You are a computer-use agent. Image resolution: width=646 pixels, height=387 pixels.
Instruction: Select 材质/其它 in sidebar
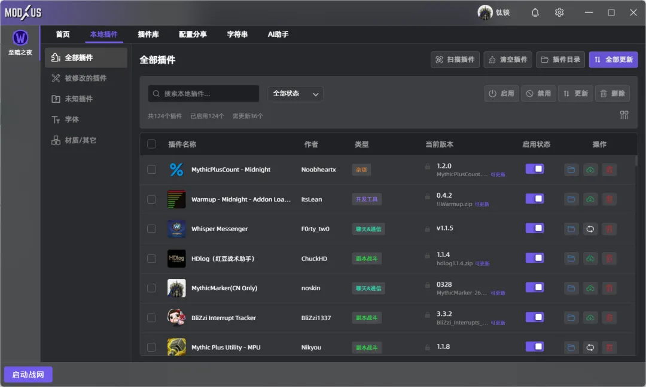click(x=86, y=140)
